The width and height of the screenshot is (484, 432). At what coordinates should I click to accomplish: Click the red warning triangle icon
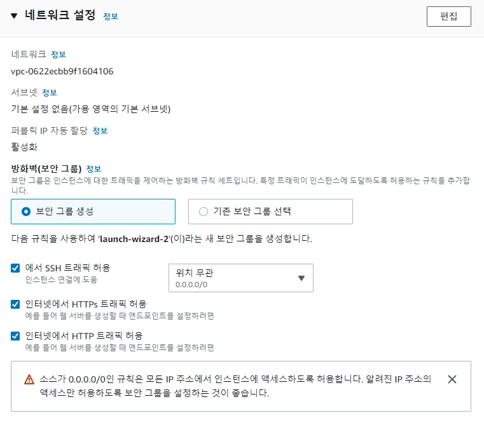pos(29,379)
